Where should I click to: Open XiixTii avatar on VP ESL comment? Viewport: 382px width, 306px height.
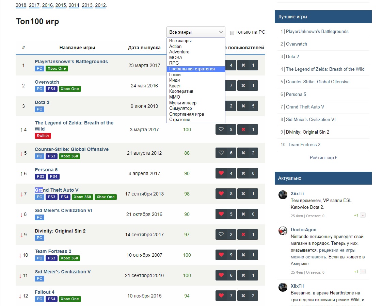pos(283,195)
